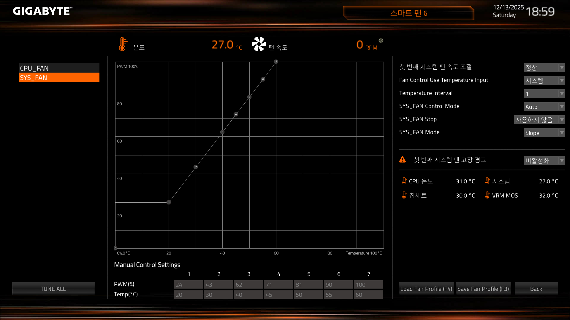Click the fan failure warning triangle icon
This screenshot has width=570, height=320.
pos(402,160)
